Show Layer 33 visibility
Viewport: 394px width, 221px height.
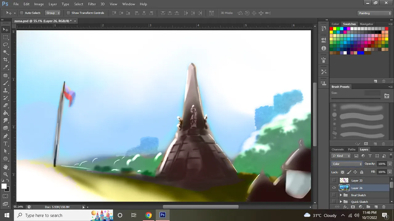[334, 180]
